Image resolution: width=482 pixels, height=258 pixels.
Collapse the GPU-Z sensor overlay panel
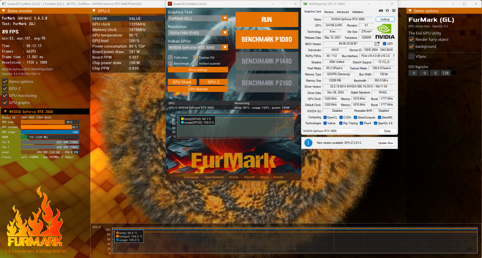coord(95,11)
